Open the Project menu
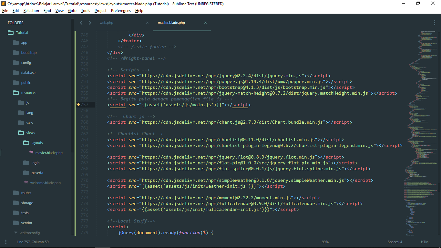 tap(100, 11)
